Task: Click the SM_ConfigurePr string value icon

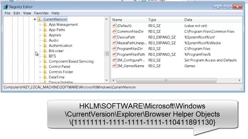Action: [114, 60]
